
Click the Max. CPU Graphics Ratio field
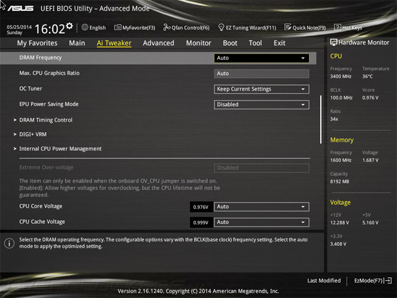[262, 74]
